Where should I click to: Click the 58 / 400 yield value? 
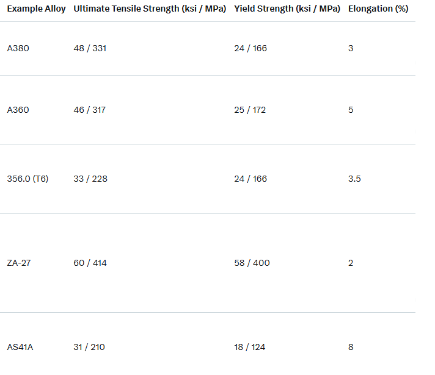[x=252, y=263]
